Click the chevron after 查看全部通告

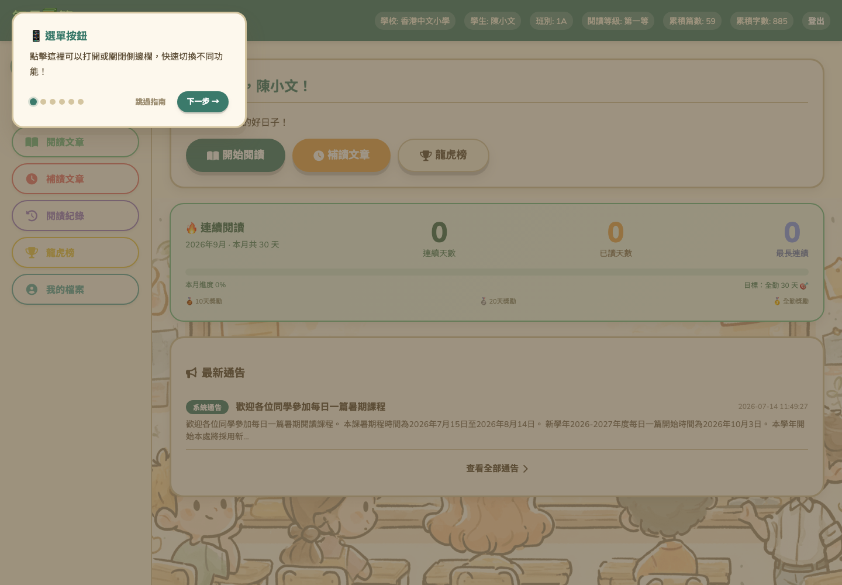525,469
